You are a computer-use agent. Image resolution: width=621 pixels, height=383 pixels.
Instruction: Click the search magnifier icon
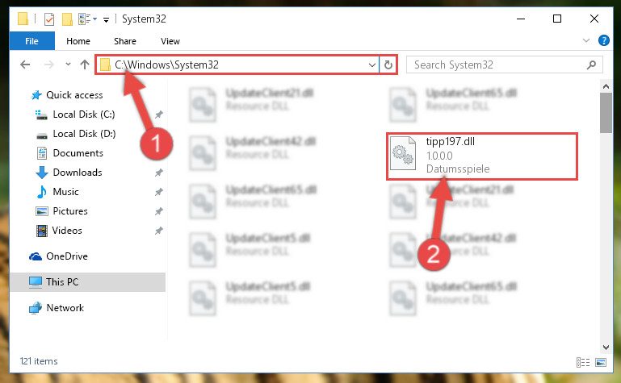click(591, 65)
